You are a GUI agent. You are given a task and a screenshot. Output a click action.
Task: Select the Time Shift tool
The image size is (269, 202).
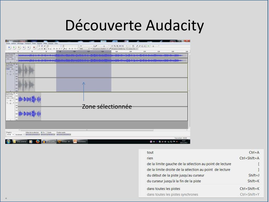(x=42, y=49)
